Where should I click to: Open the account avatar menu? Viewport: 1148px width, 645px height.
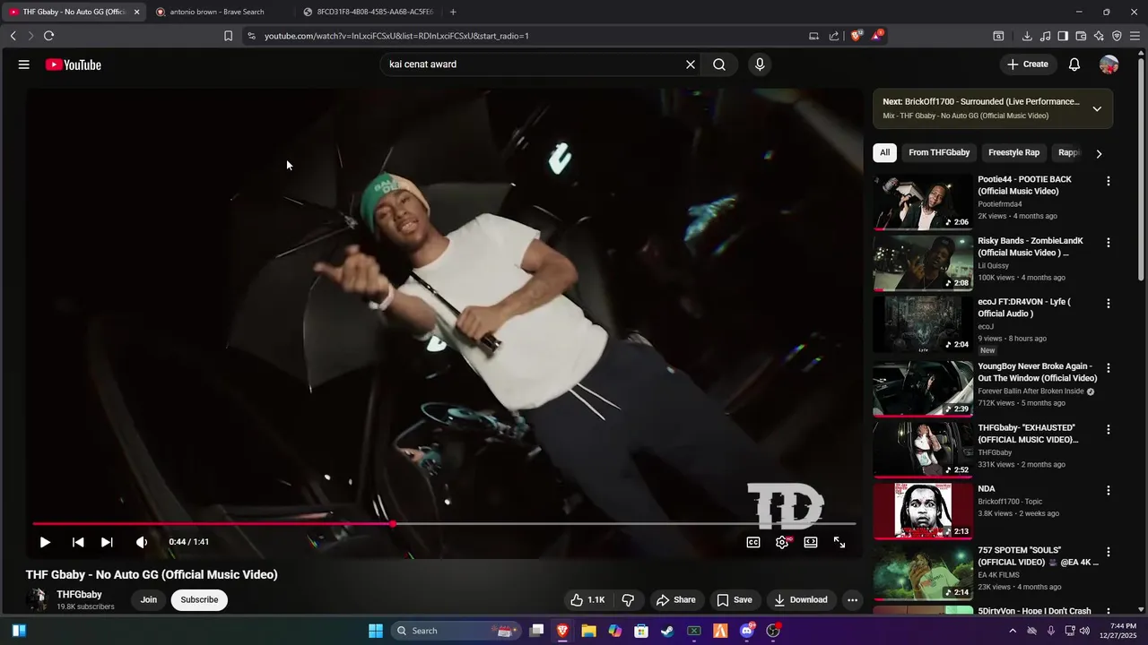[x=1109, y=64]
